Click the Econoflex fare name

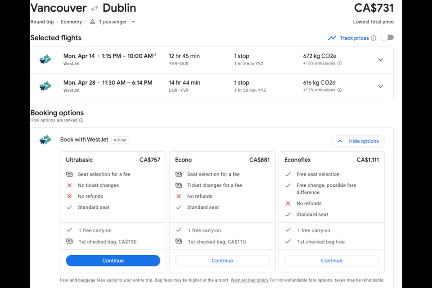tap(297, 160)
